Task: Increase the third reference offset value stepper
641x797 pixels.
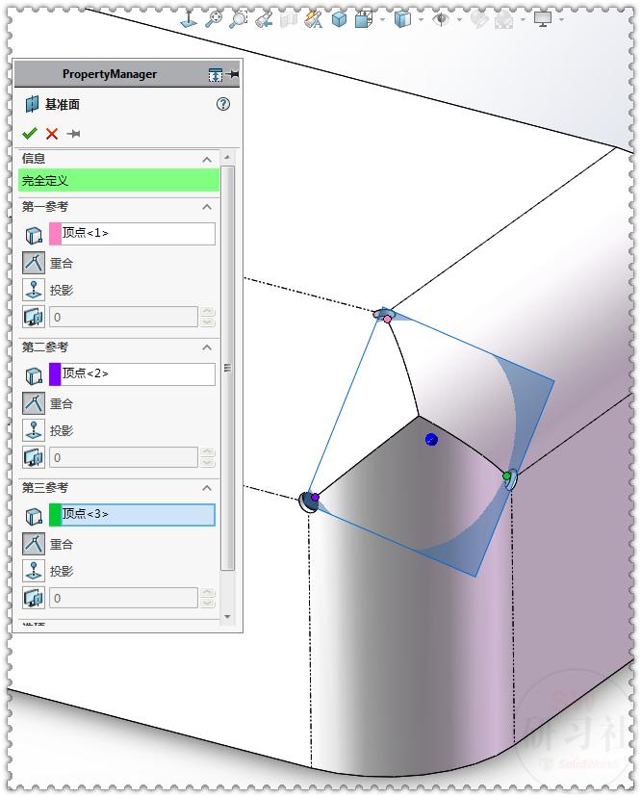Action: point(208,593)
